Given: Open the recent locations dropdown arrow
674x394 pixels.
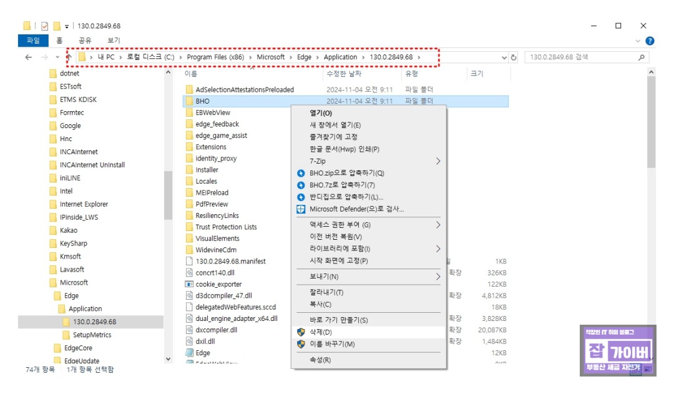Looking at the screenshot, I should 57,57.
